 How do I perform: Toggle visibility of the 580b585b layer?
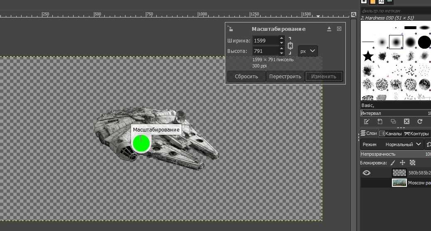pyautogui.click(x=367, y=173)
